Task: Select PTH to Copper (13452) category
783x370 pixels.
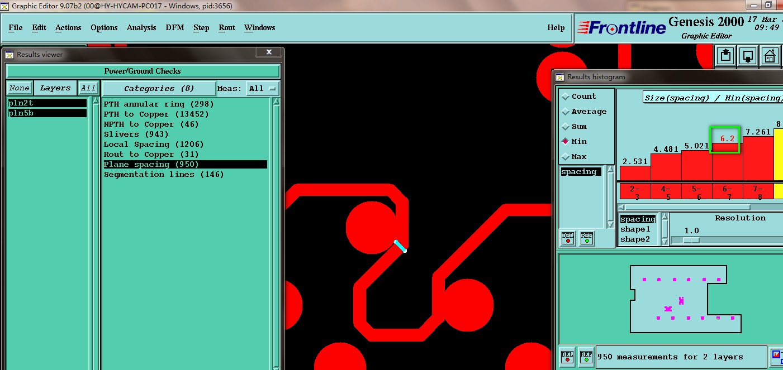Action: pyautogui.click(x=156, y=114)
